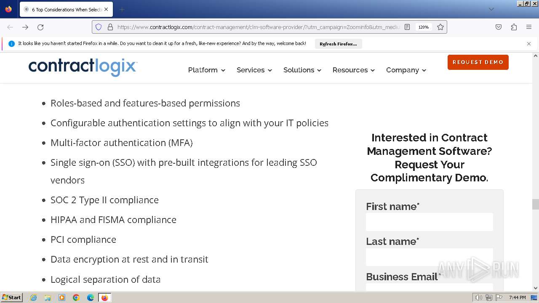Expand the Company menu
The height and width of the screenshot is (303, 539).
click(x=406, y=70)
